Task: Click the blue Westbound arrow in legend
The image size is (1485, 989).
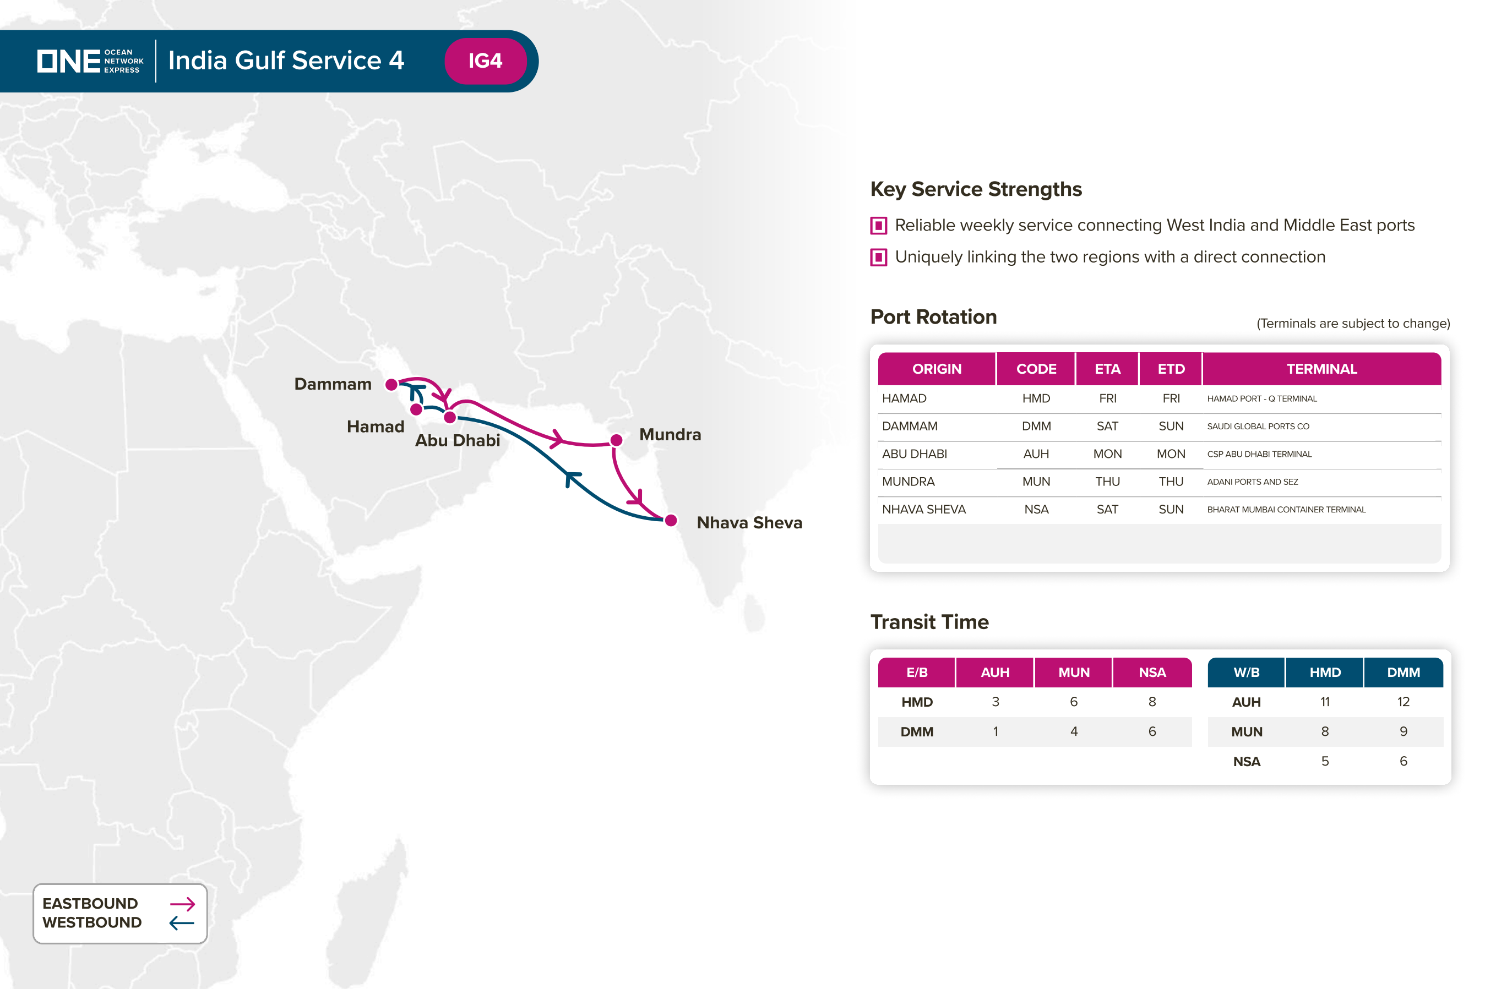Action: click(x=182, y=923)
